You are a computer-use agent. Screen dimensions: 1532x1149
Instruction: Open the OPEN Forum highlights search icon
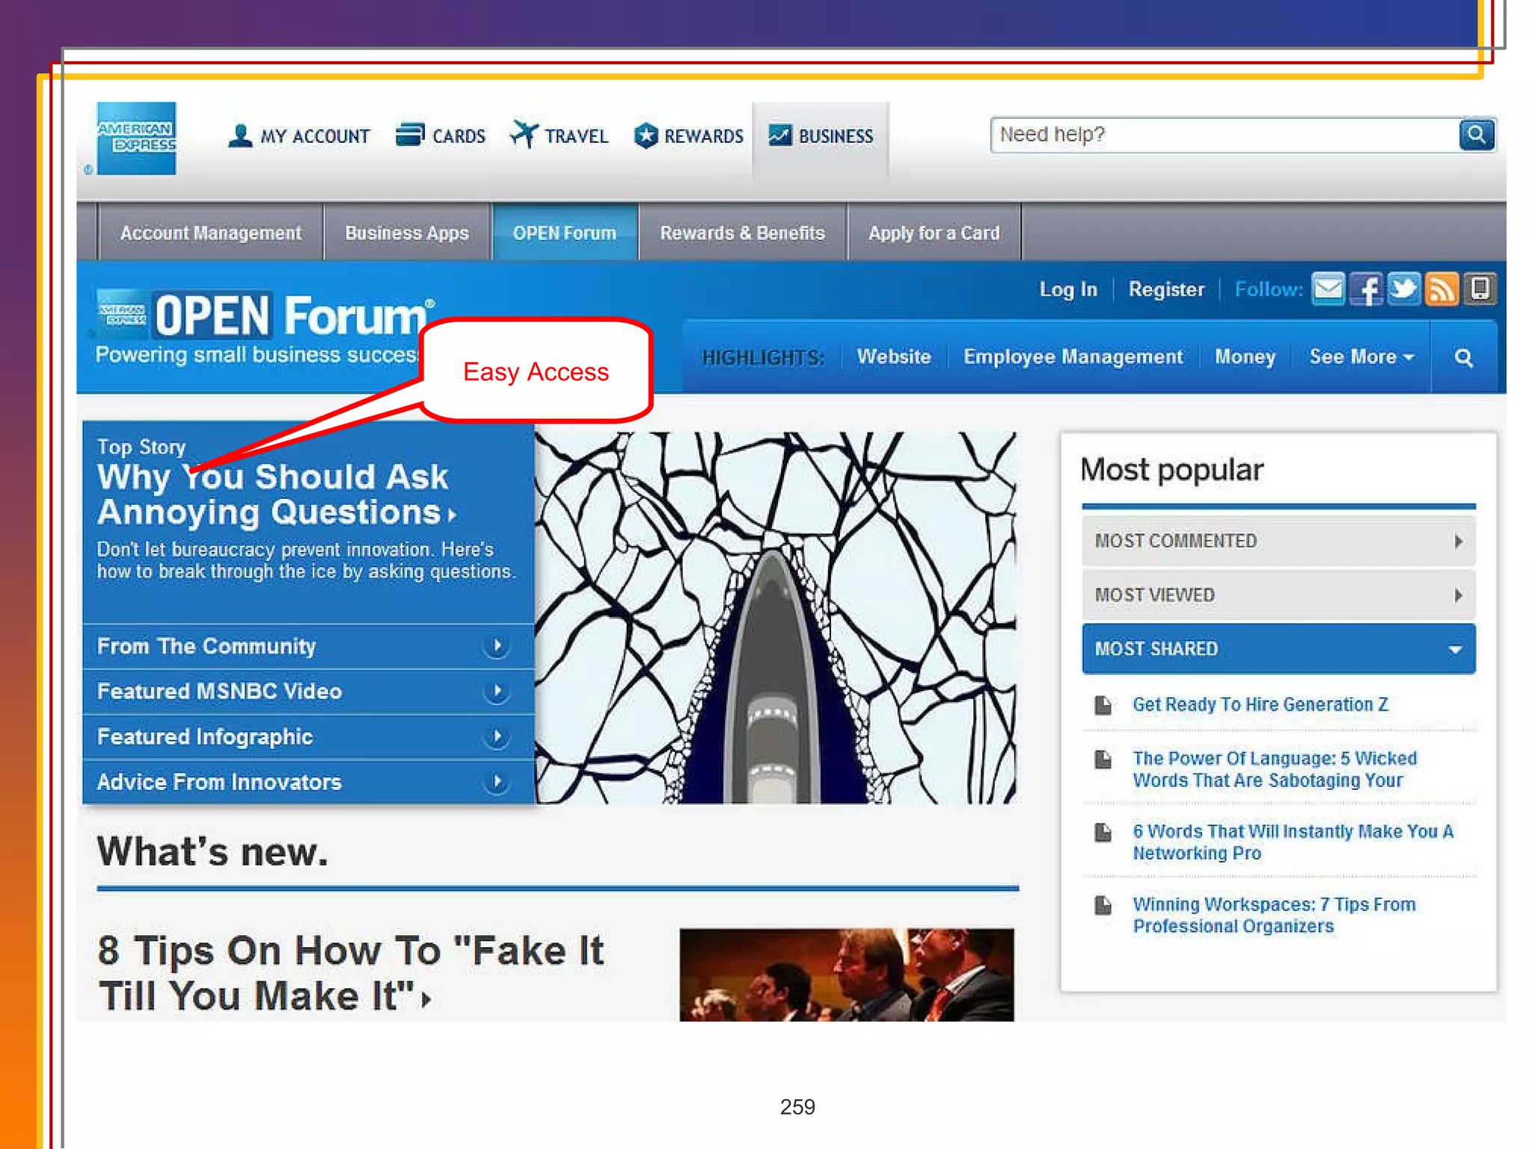click(x=1464, y=358)
